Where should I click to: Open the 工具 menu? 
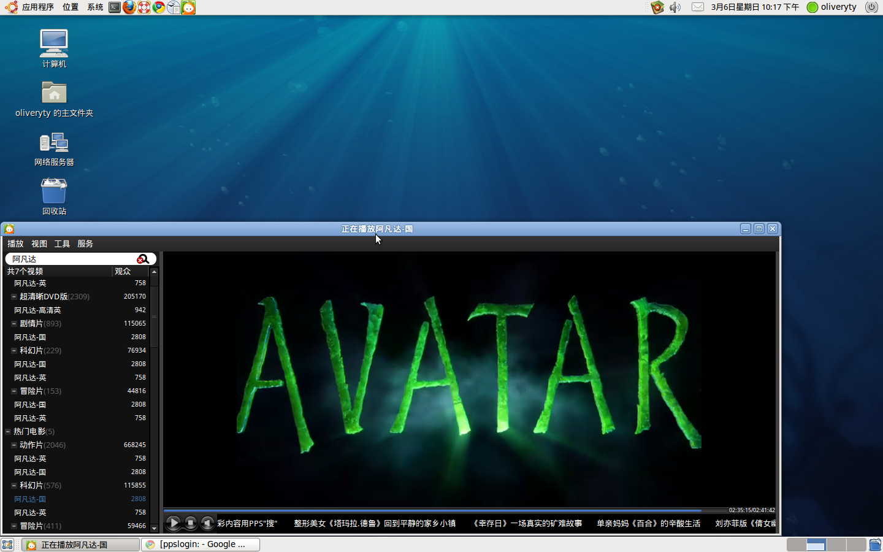62,244
